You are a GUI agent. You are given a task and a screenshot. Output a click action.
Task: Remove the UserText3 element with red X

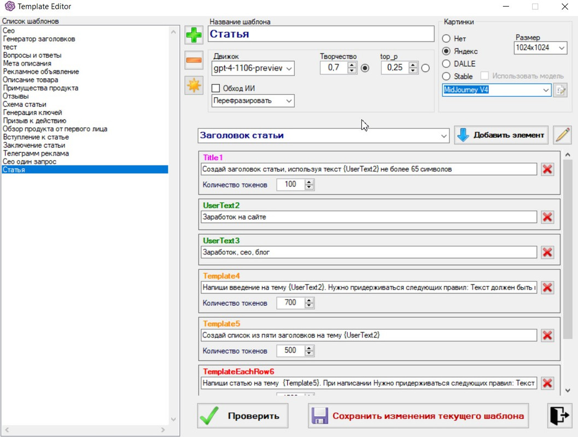click(x=547, y=252)
